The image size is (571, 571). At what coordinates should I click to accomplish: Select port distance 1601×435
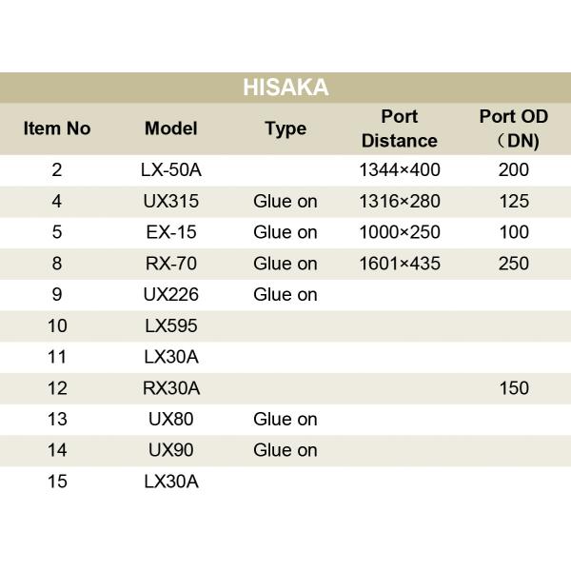[x=400, y=264]
